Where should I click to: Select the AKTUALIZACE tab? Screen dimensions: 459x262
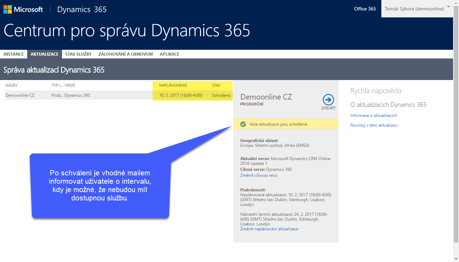click(x=45, y=54)
